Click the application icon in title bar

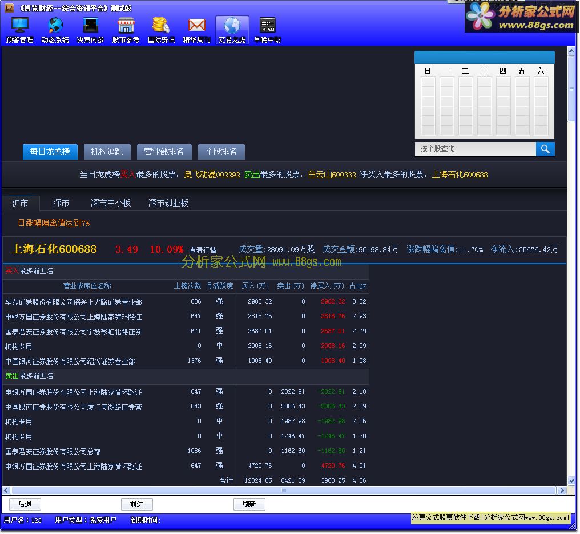pos(9,8)
